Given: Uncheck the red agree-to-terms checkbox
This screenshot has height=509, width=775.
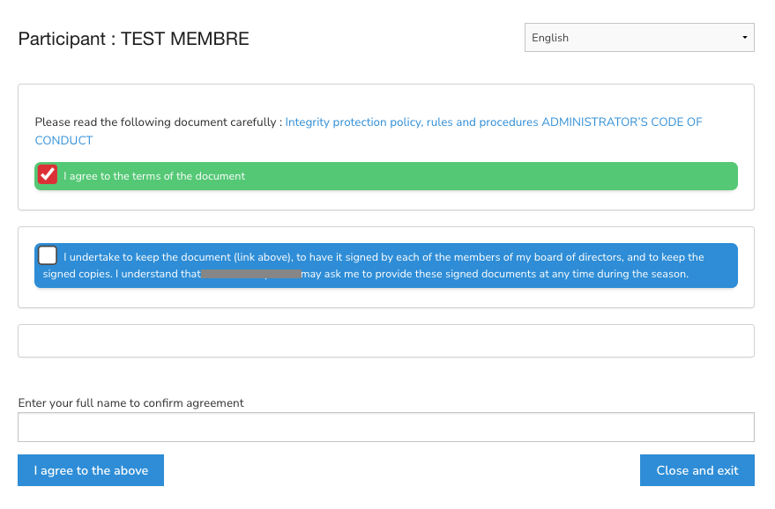Looking at the screenshot, I should tap(48, 175).
